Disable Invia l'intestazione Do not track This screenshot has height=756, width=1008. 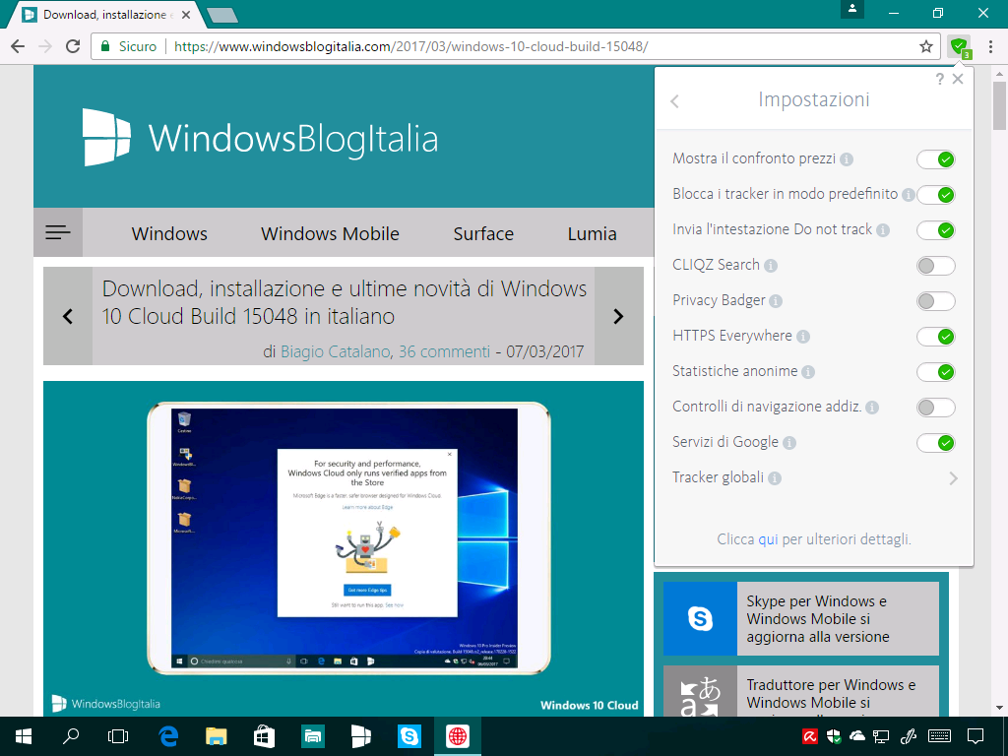pyautogui.click(x=936, y=230)
